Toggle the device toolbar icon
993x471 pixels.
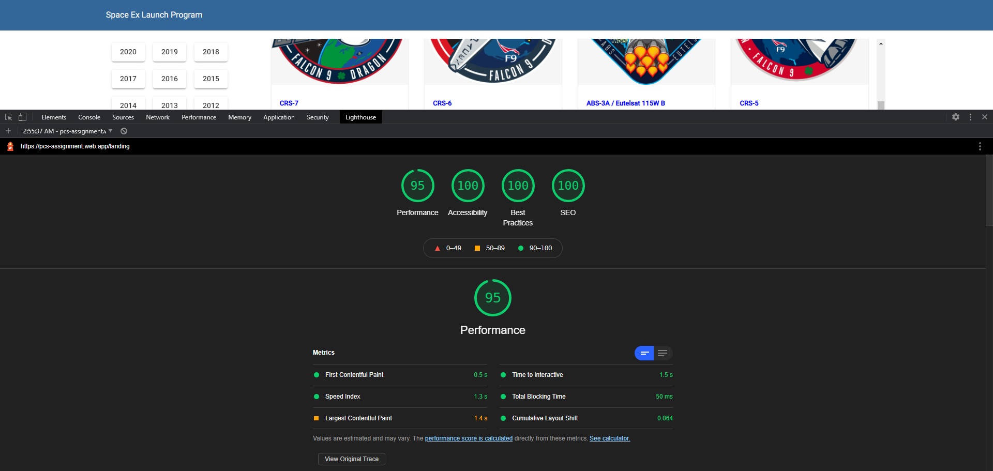(x=22, y=117)
